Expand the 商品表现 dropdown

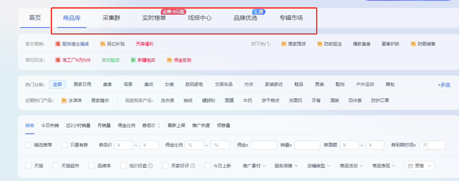click(x=384, y=166)
